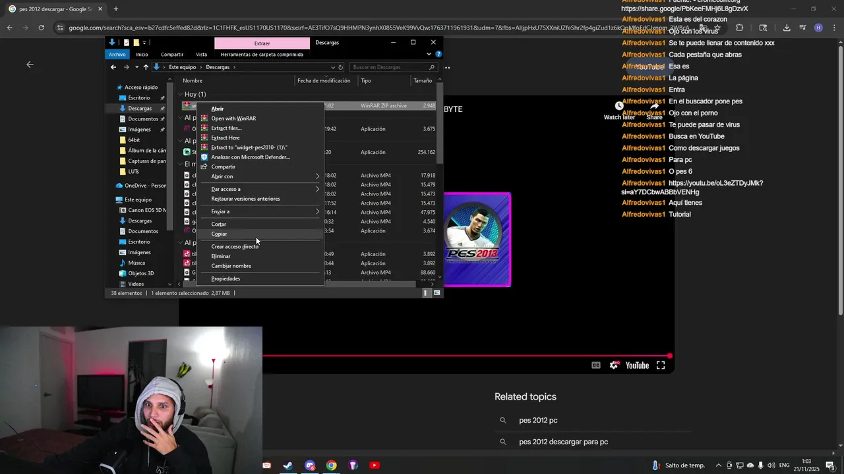Click YouTube fullscreen icon on video
Image resolution: width=844 pixels, height=474 pixels.
[661, 365]
